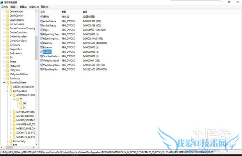Expand the Cryptography tree node

[4, 20]
